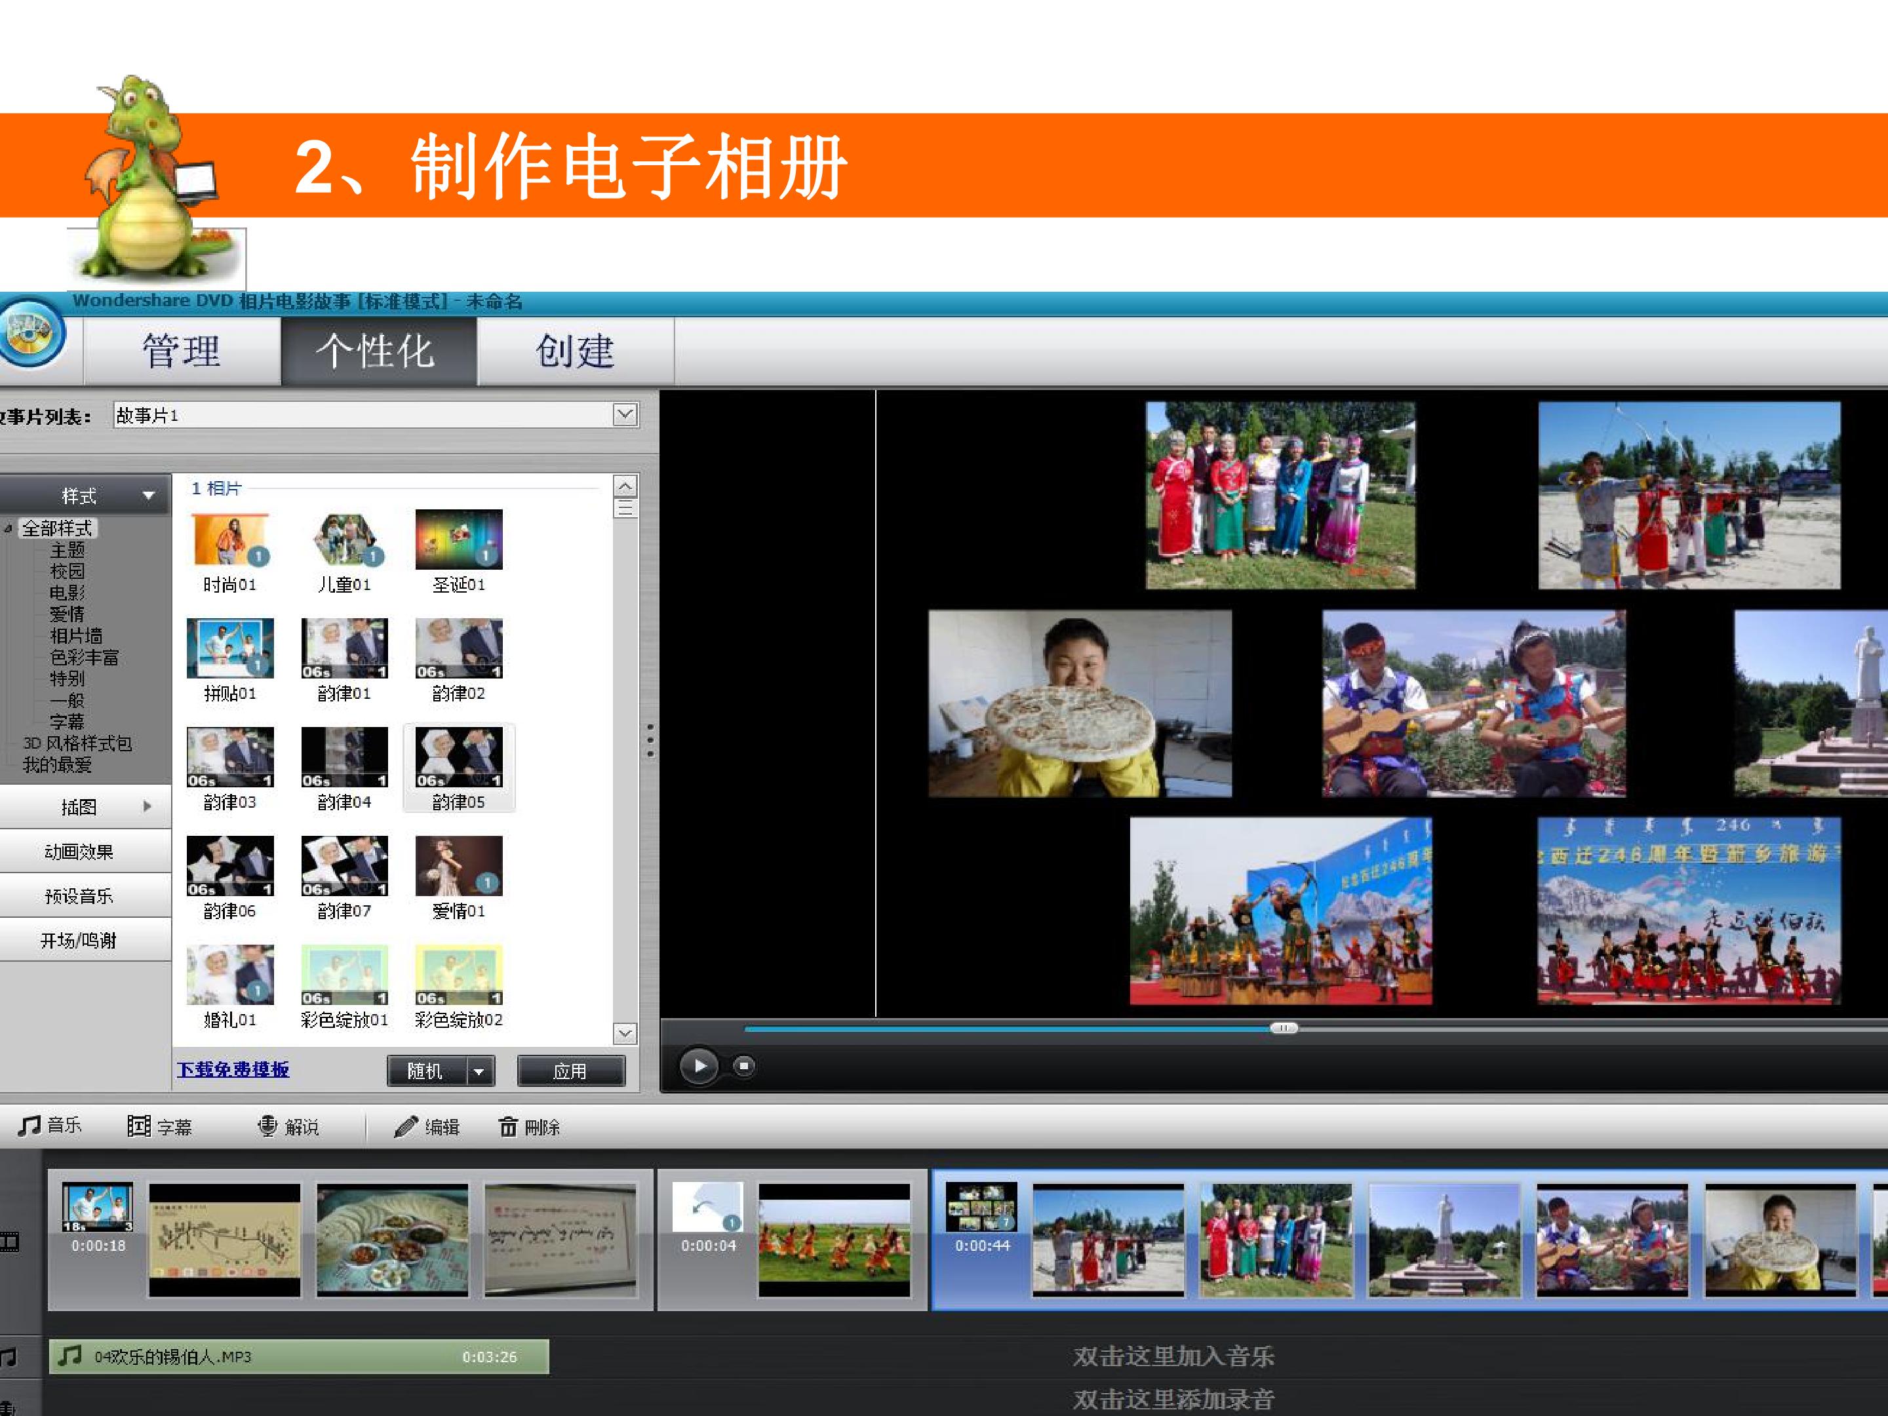
Task: Choose the 韵律02 style template
Action: click(x=459, y=659)
